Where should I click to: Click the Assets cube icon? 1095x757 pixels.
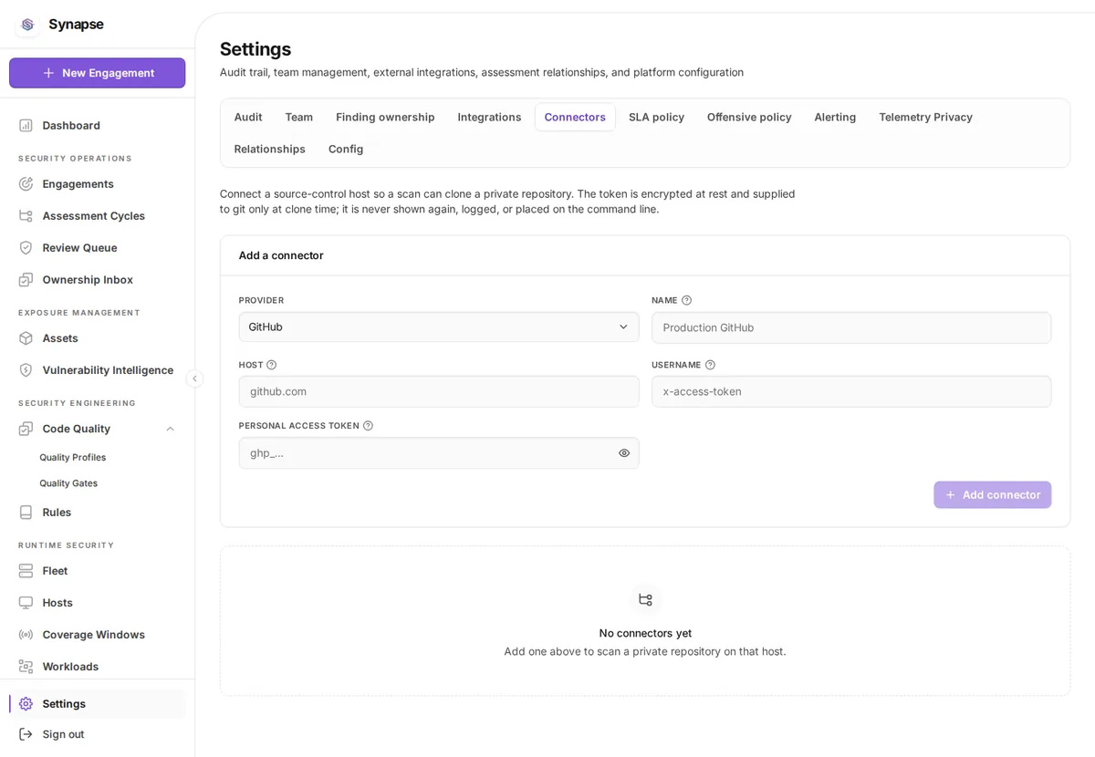[26, 337]
